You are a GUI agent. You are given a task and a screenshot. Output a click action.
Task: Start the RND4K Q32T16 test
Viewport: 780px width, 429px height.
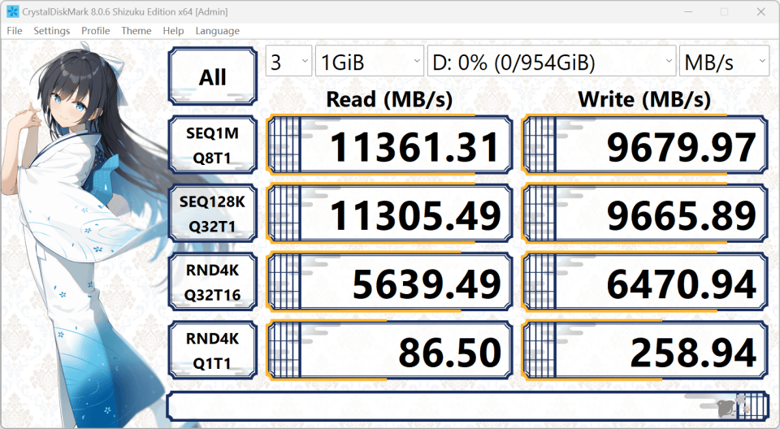pyautogui.click(x=212, y=282)
